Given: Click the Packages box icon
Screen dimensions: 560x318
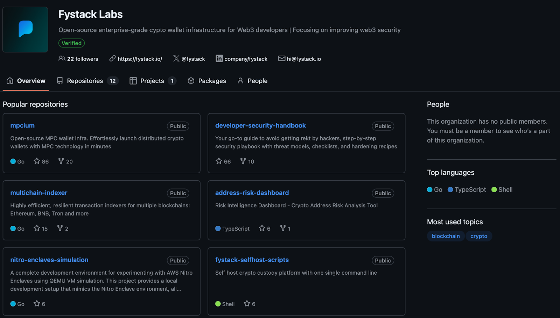Looking at the screenshot, I should [191, 81].
